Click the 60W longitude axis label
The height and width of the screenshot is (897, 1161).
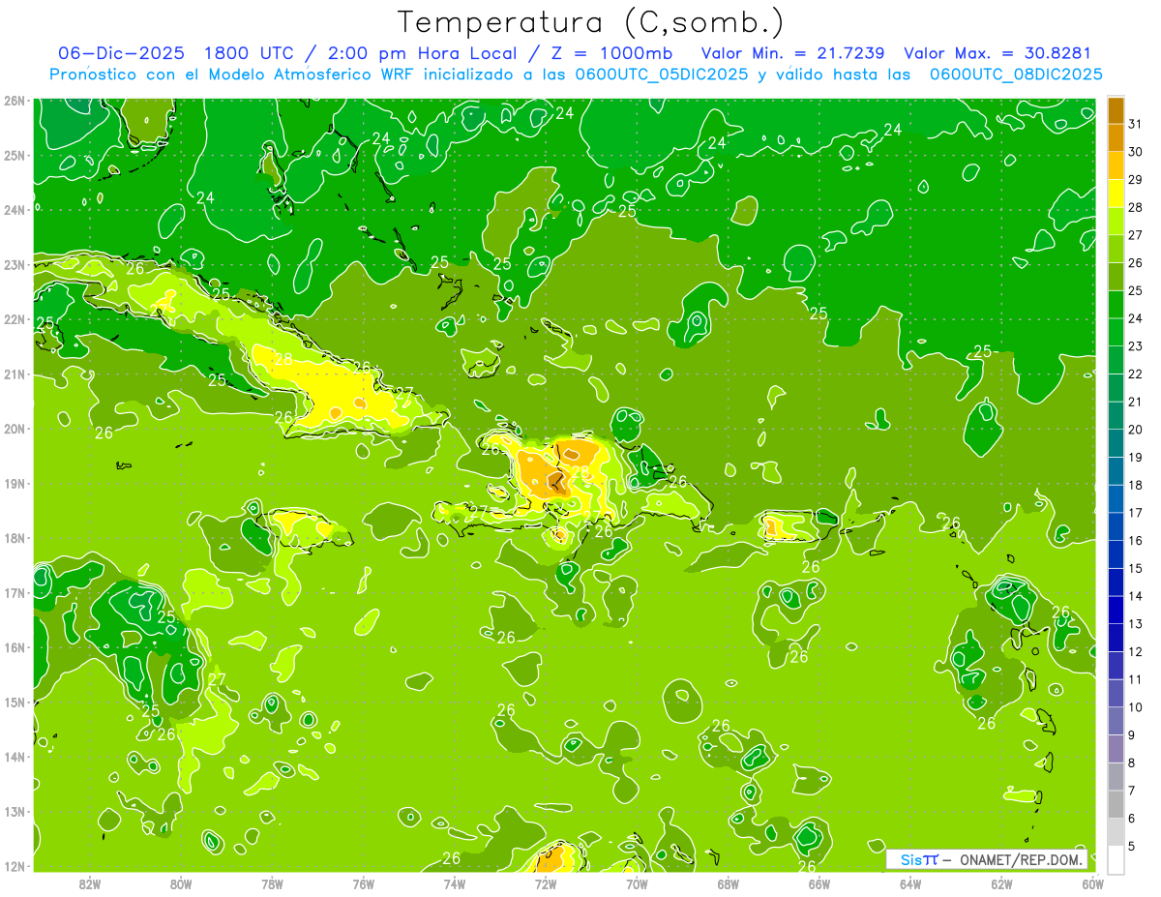coord(1092,883)
